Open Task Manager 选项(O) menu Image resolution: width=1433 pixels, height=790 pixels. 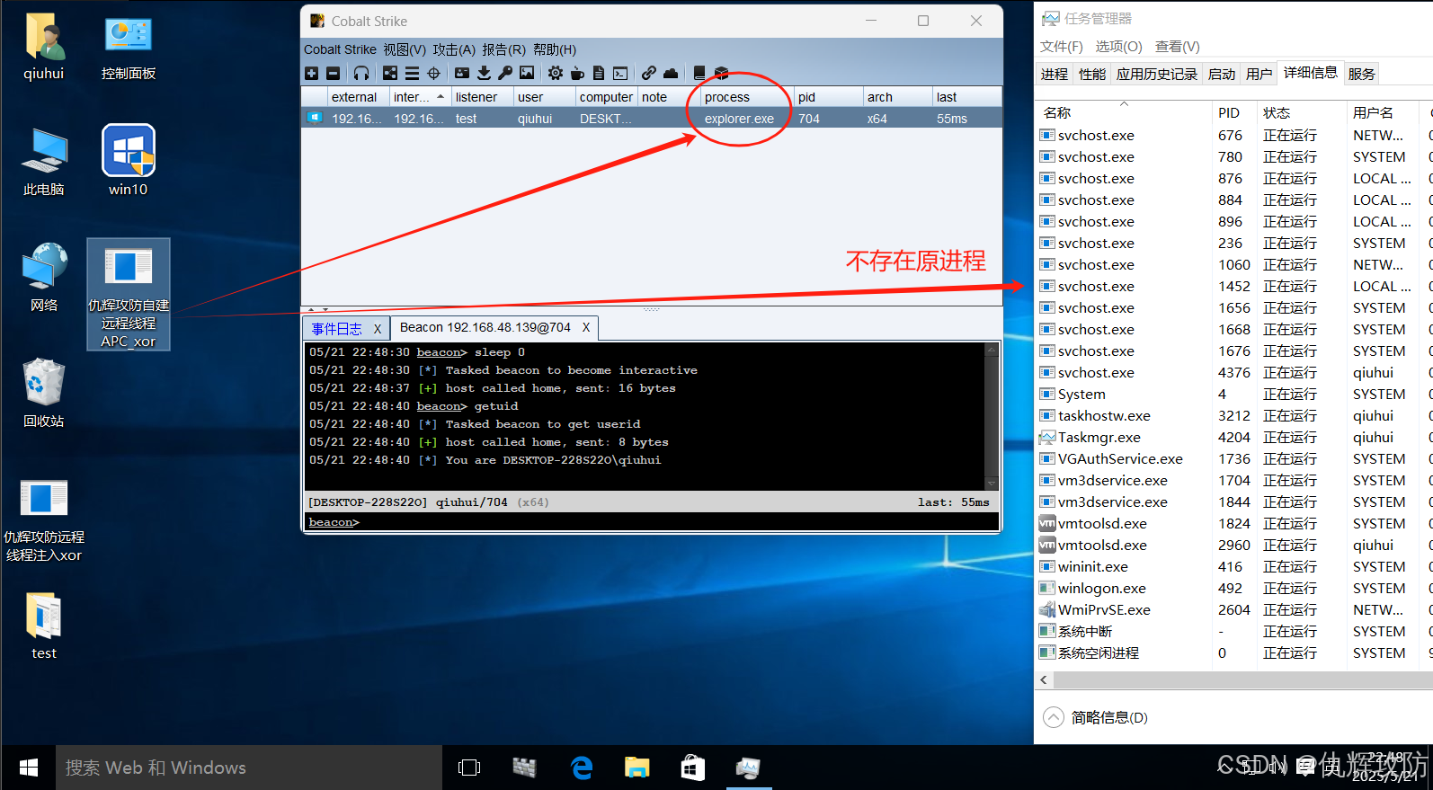pyautogui.click(x=1119, y=47)
